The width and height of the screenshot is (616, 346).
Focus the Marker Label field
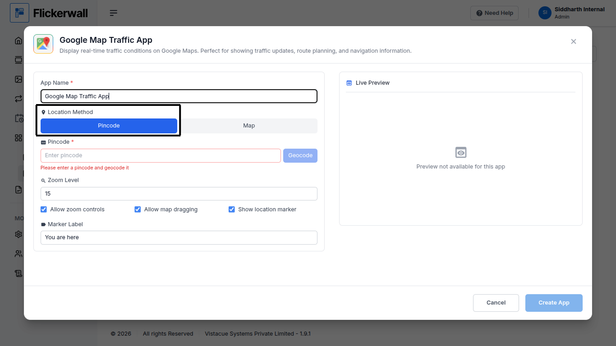[x=179, y=237]
